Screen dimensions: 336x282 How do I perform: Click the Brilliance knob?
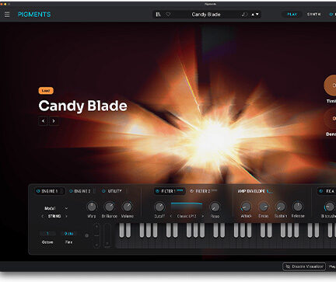click(x=109, y=207)
